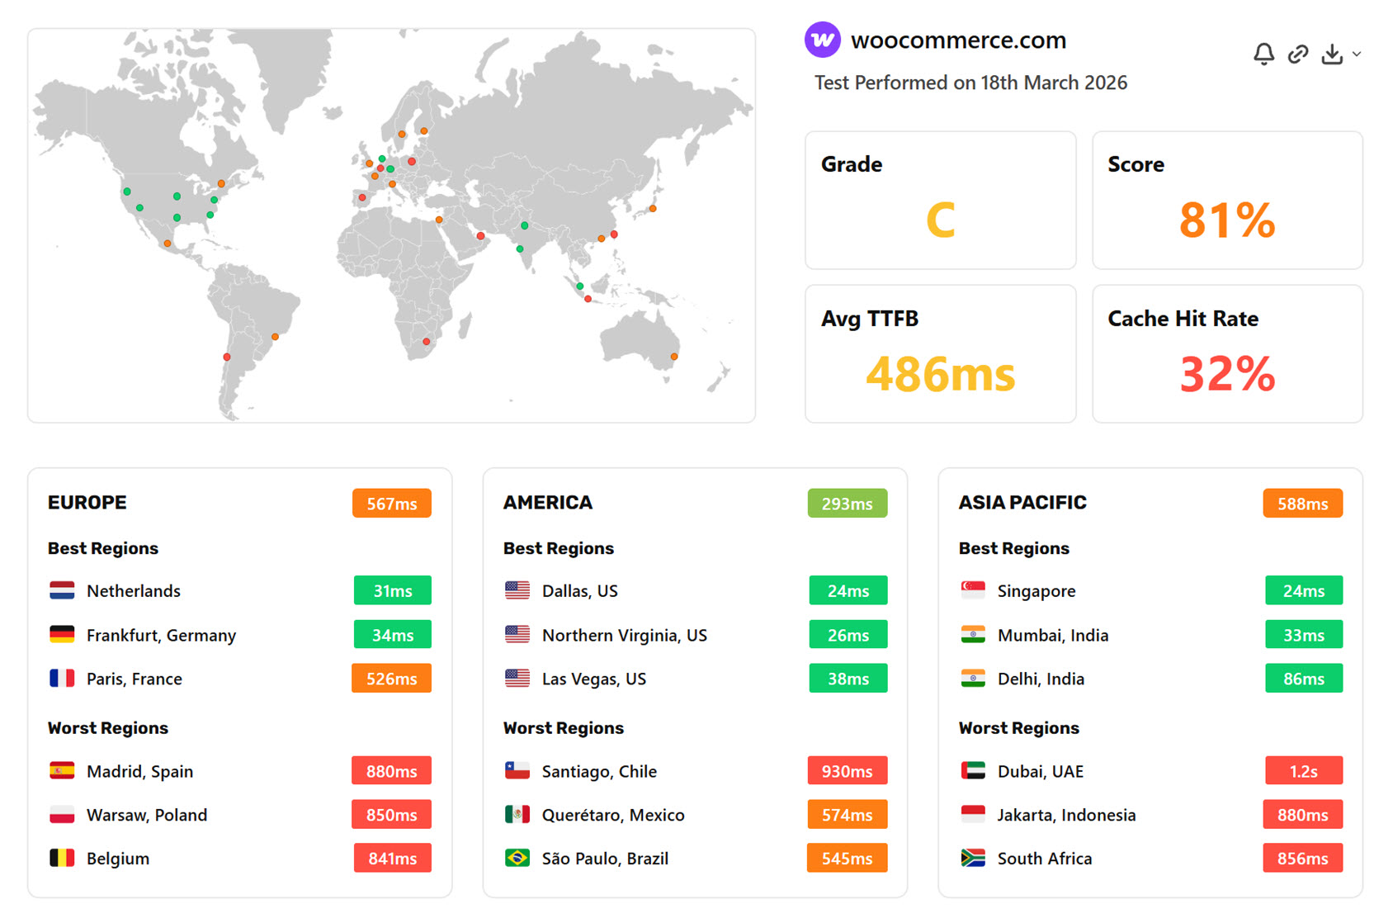The height and width of the screenshot is (923, 1393).
Task: Click the South Africa flag icon
Action: [x=973, y=859]
